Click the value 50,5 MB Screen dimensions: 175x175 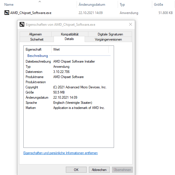coord(59,92)
